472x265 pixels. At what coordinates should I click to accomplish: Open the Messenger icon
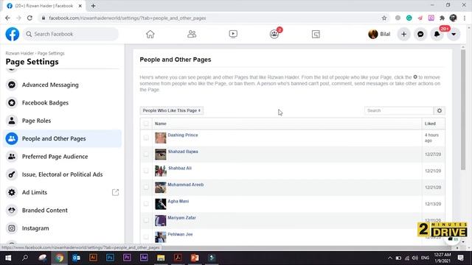pos(420,35)
